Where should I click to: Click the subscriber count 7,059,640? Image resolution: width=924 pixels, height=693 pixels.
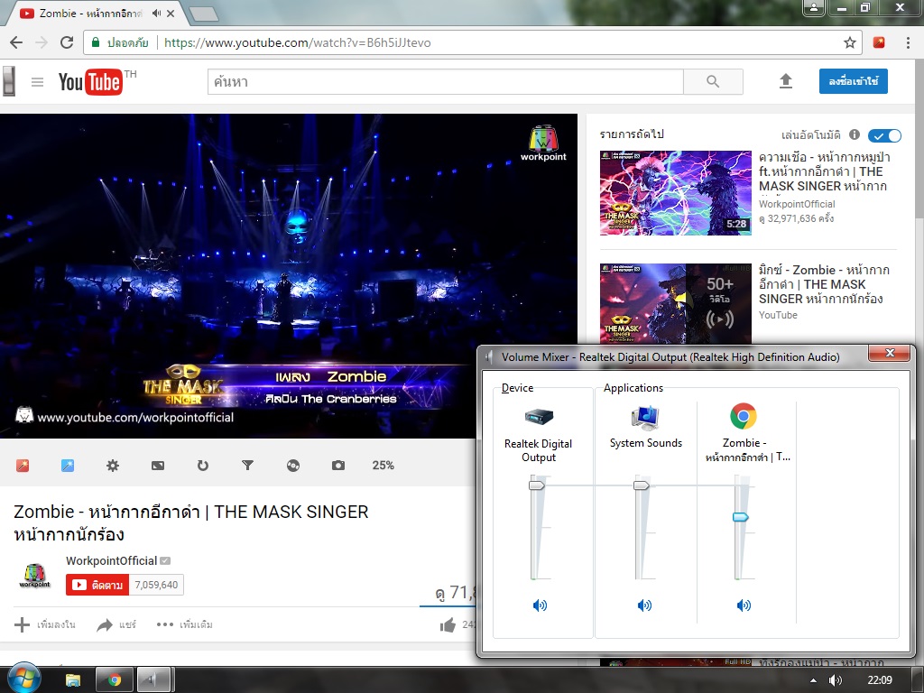tap(156, 585)
